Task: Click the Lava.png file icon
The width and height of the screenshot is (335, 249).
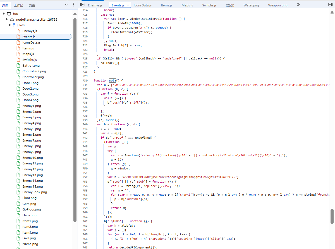Action: [x=18, y=238]
